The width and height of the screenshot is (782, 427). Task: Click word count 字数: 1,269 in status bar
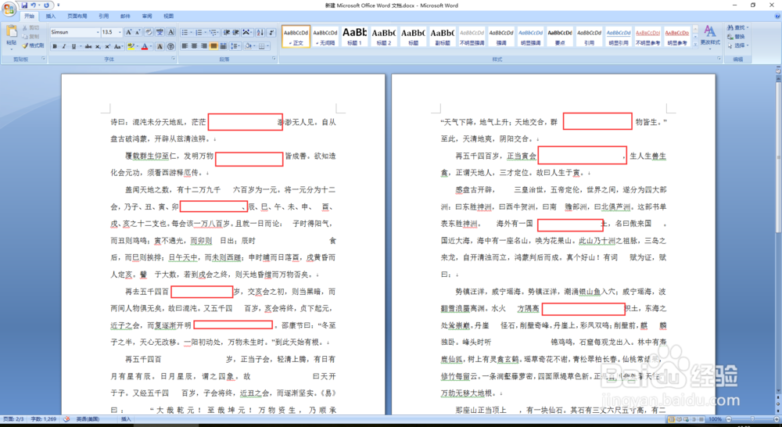click(x=44, y=419)
